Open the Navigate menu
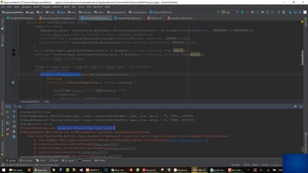Screen dimensions: 308x173 click(26, 7)
